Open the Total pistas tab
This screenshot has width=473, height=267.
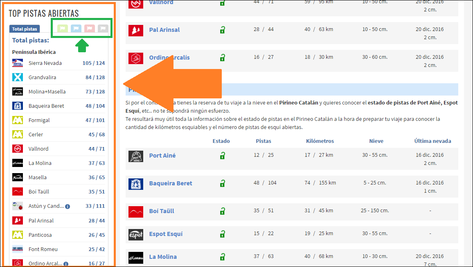tap(25, 29)
